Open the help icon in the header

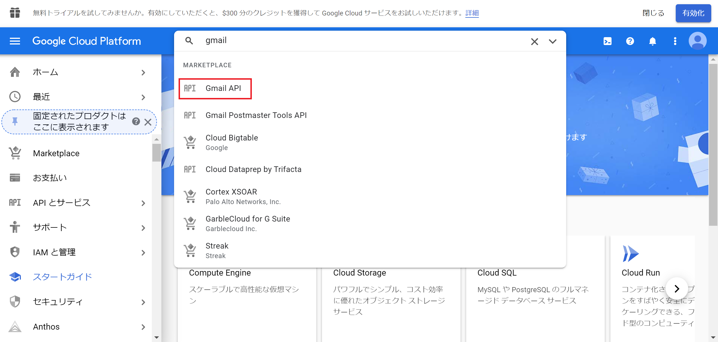pyautogui.click(x=630, y=41)
